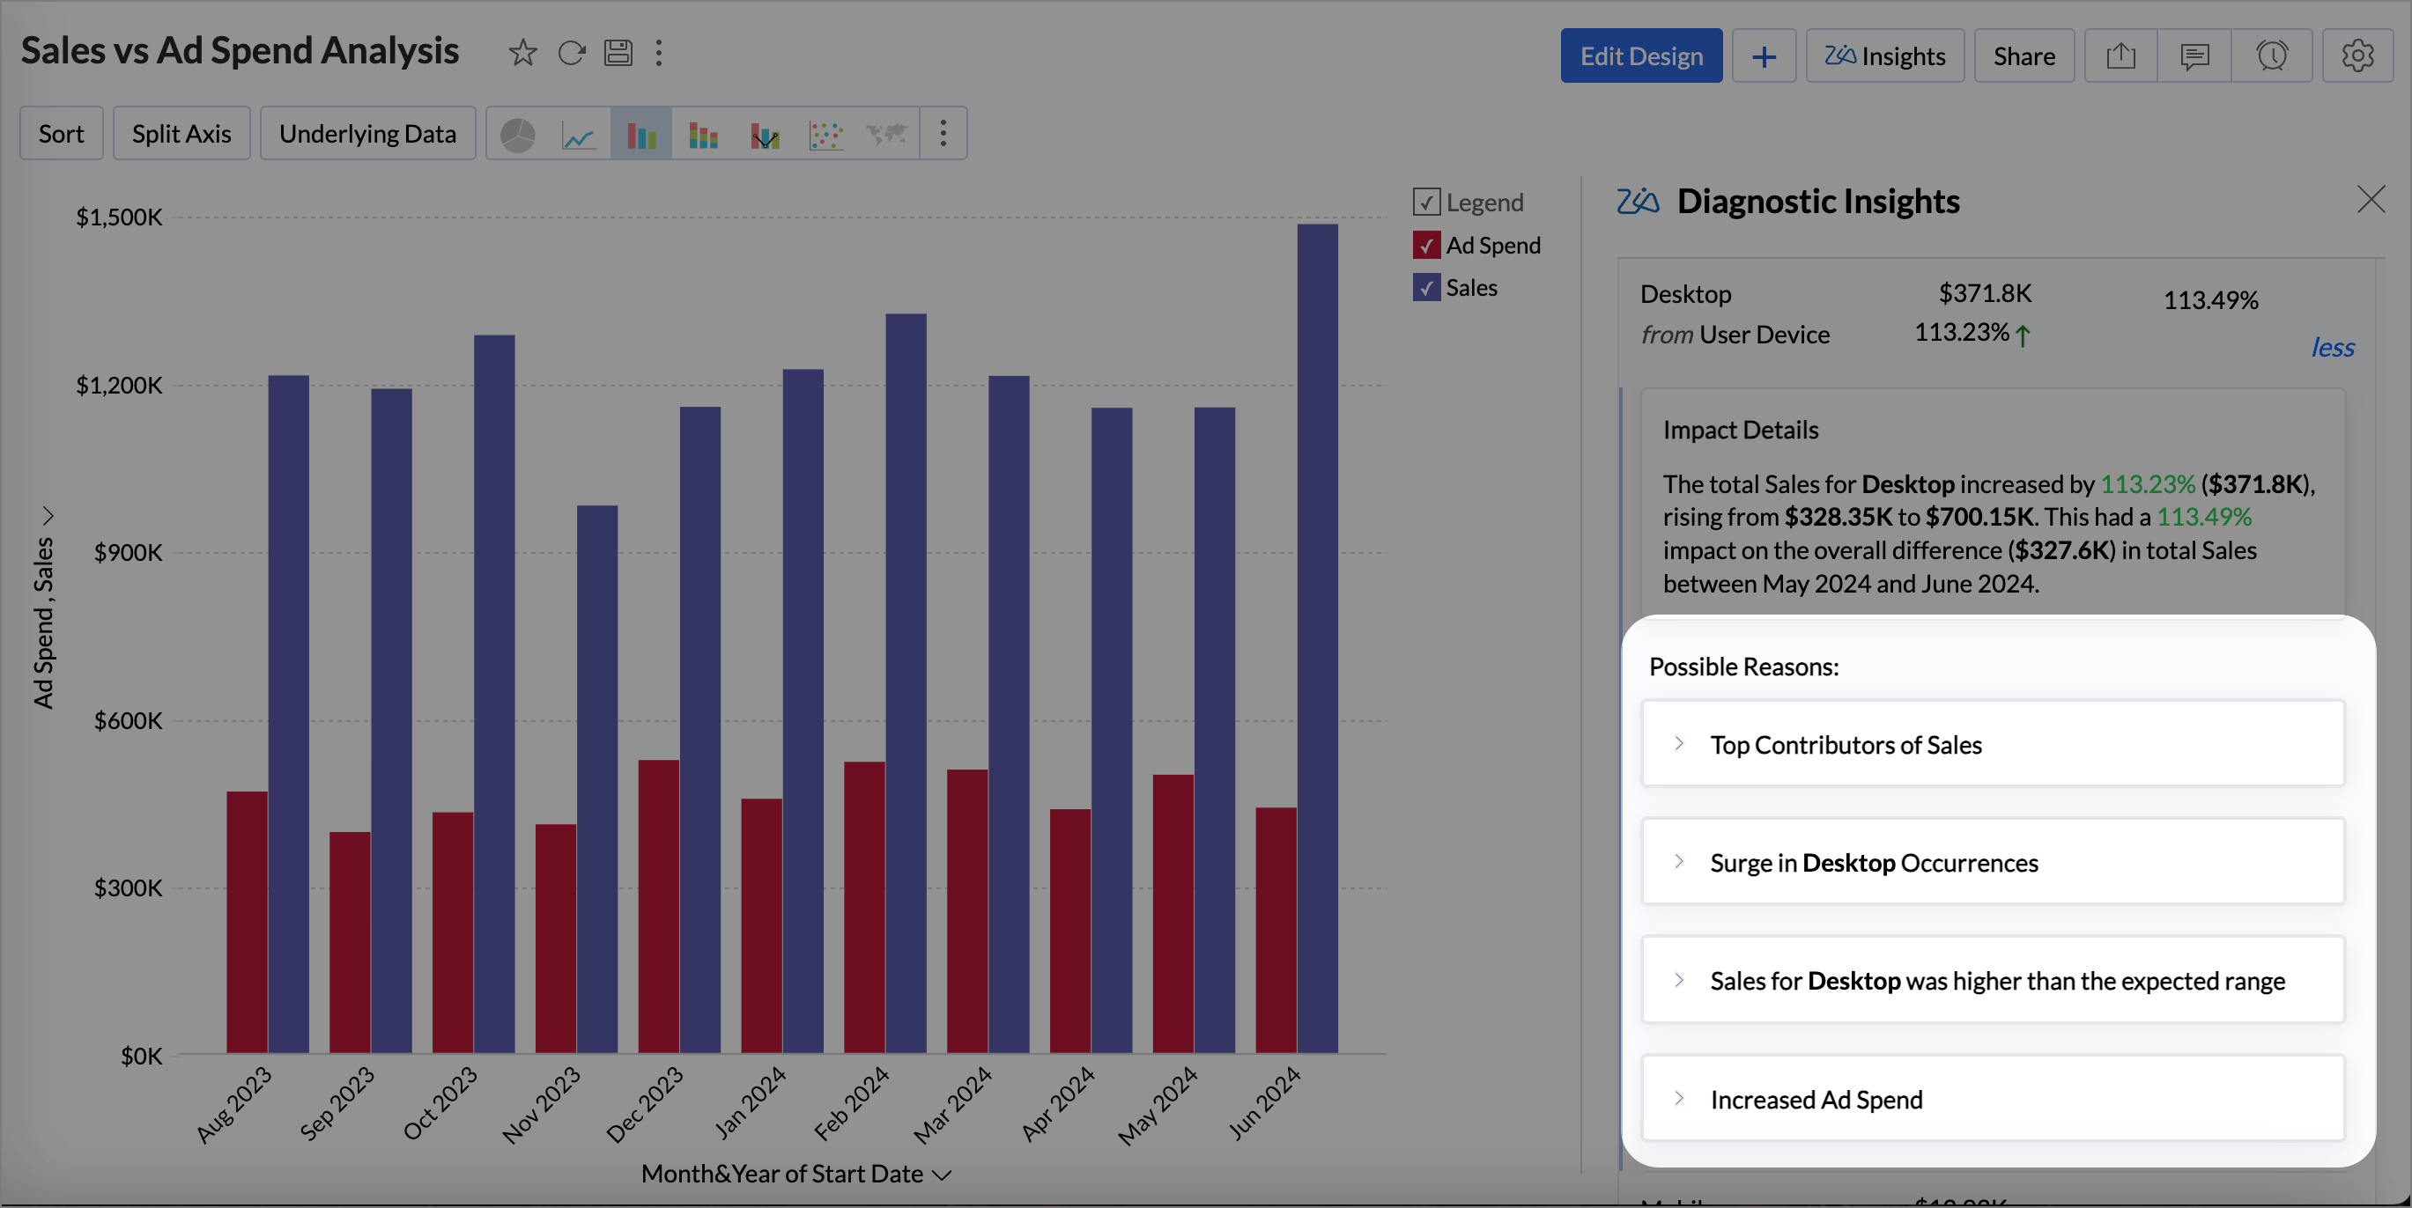This screenshot has width=2412, height=1208.
Task: Open the Insights menu
Action: pyautogui.click(x=1884, y=56)
